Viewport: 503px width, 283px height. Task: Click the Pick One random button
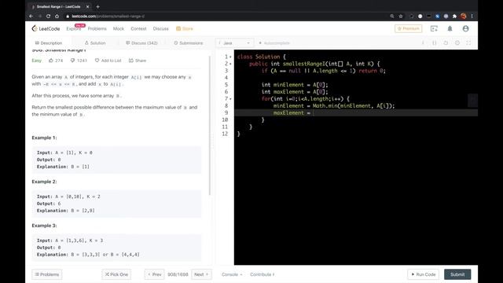[116, 274]
